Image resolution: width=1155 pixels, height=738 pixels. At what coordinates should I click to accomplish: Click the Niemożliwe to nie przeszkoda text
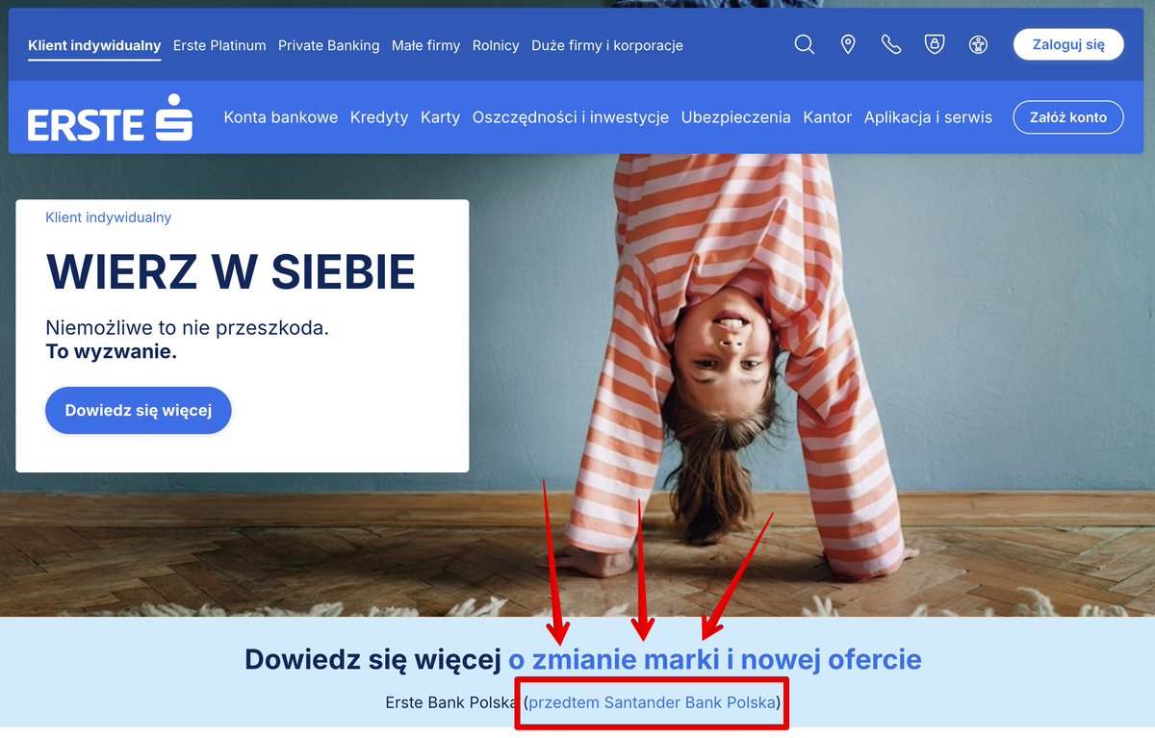188,327
